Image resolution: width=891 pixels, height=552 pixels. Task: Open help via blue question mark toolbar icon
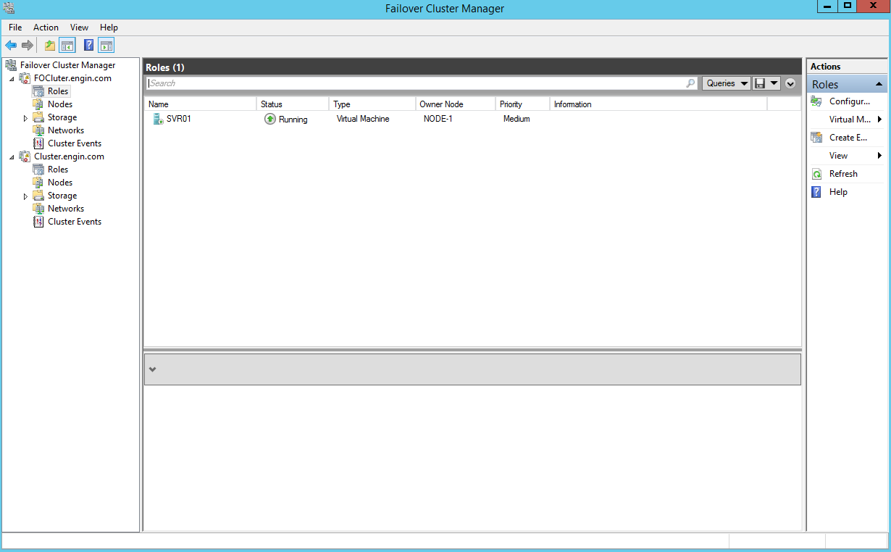[89, 46]
